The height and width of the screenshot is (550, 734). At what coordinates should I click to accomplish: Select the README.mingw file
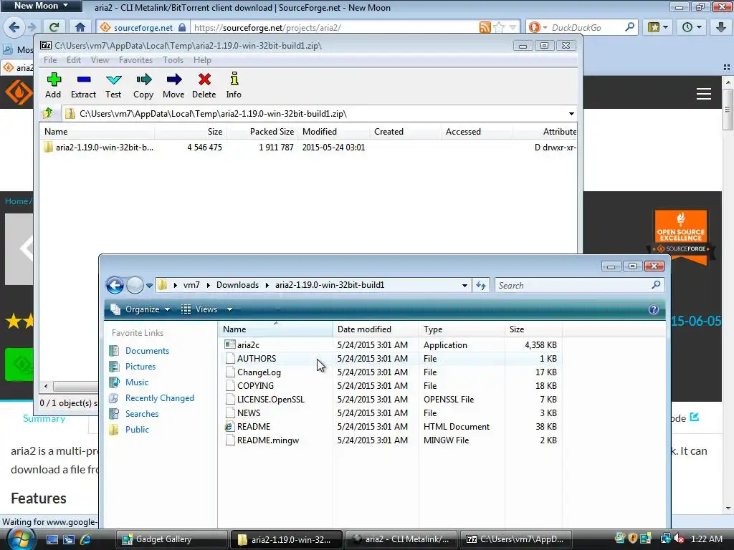[268, 440]
